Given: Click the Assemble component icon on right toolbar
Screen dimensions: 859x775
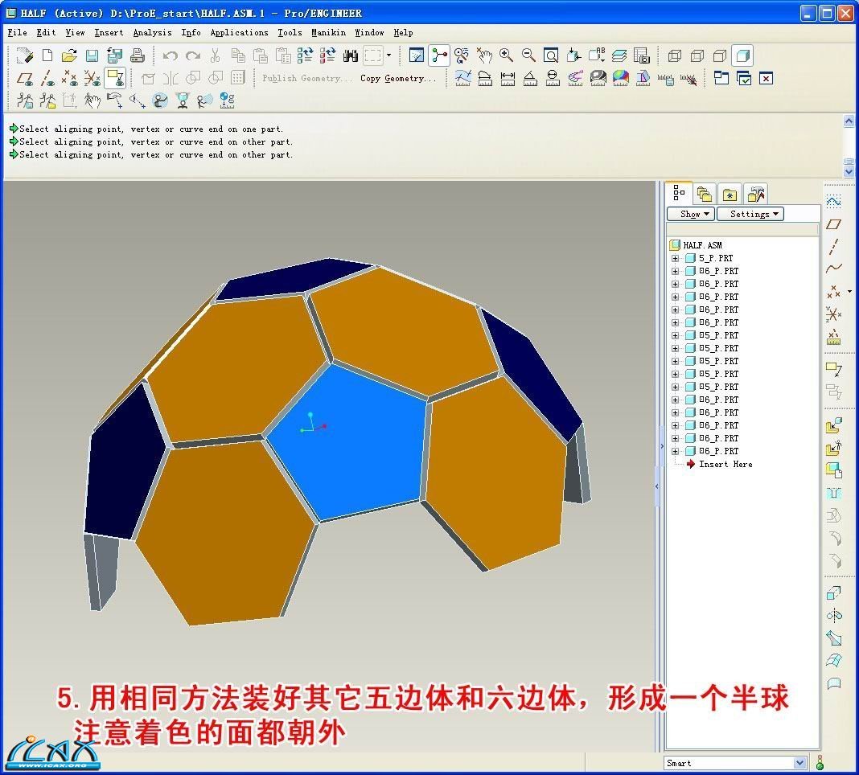Looking at the screenshot, I should click(834, 426).
